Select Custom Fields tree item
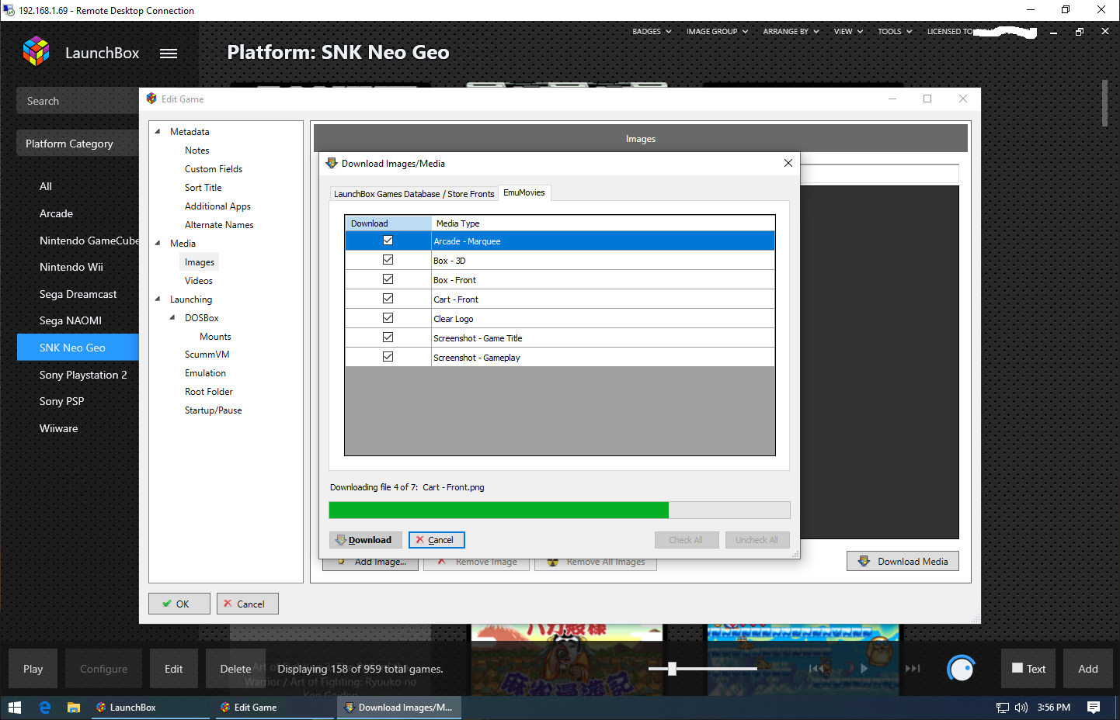Viewport: 1120px width, 720px height. tap(214, 169)
